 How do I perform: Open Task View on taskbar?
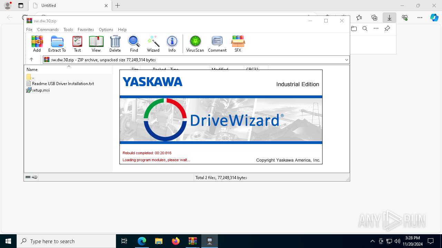pos(124,241)
